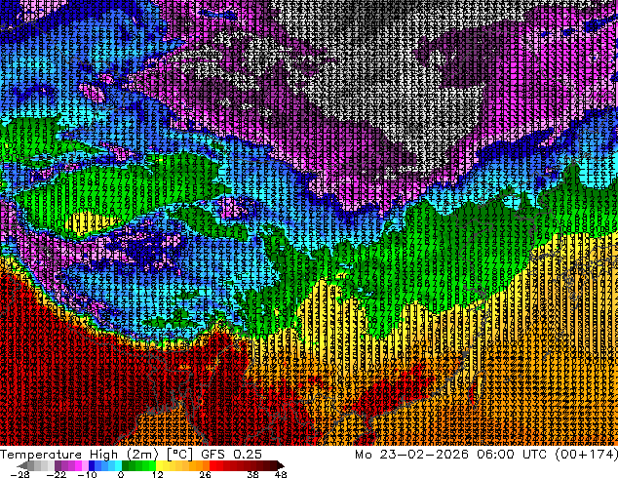Click the gray left arrow end of legend
The width and height of the screenshot is (618, 478).
tap(21, 465)
